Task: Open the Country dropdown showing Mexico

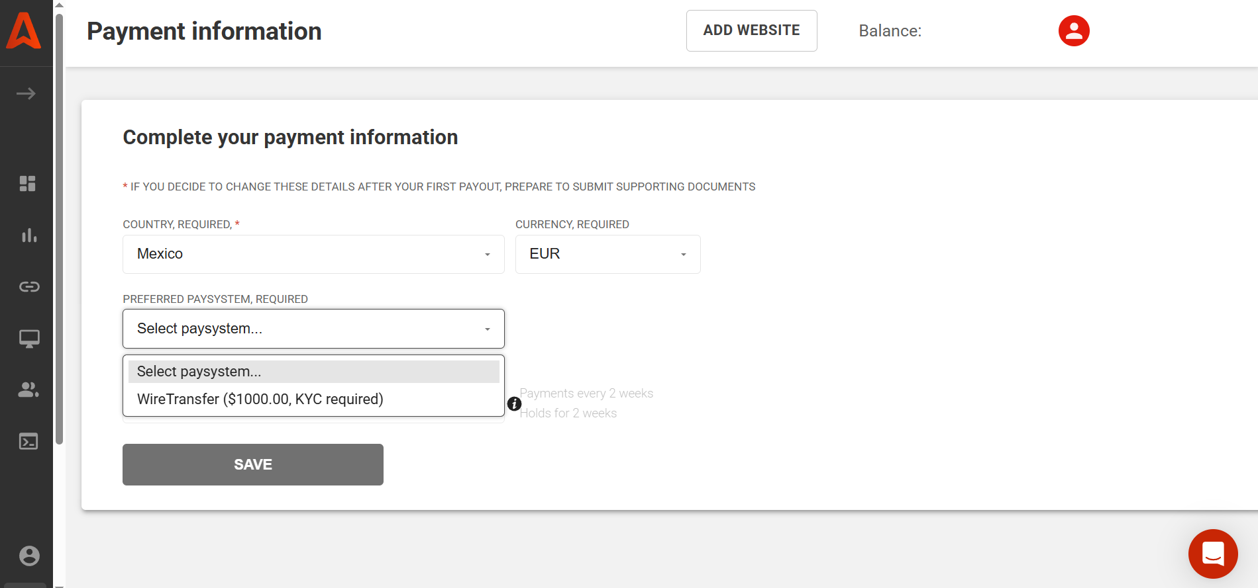Action: (313, 254)
